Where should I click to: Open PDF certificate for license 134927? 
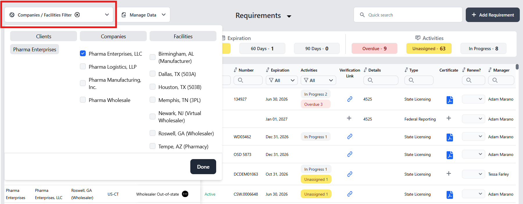coord(449,100)
